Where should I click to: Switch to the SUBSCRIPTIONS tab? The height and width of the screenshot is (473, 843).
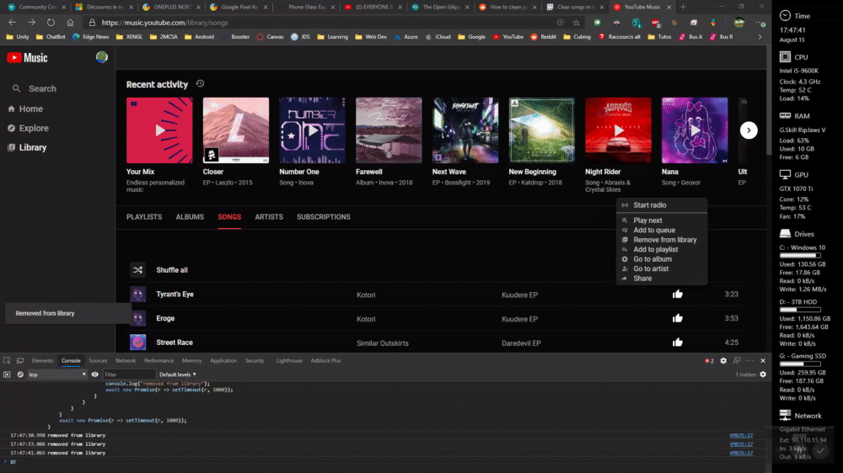(x=324, y=217)
